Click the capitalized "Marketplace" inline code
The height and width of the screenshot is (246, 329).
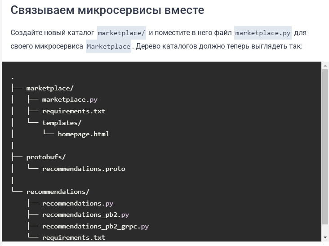tap(108, 46)
